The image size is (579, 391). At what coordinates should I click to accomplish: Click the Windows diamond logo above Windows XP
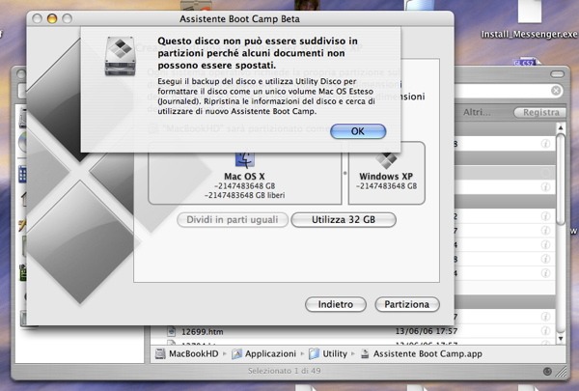point(386,161)
